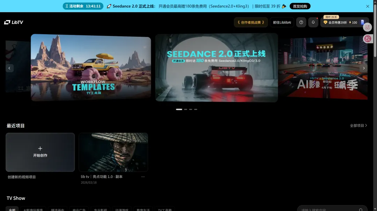Select the 精选画布 tab
The width and height of the screenshot is (377, 211).
(58, 209)
